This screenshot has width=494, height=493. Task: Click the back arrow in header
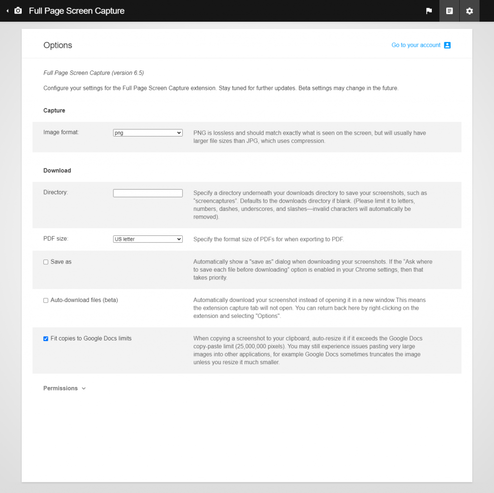click(x=7, y=11)
